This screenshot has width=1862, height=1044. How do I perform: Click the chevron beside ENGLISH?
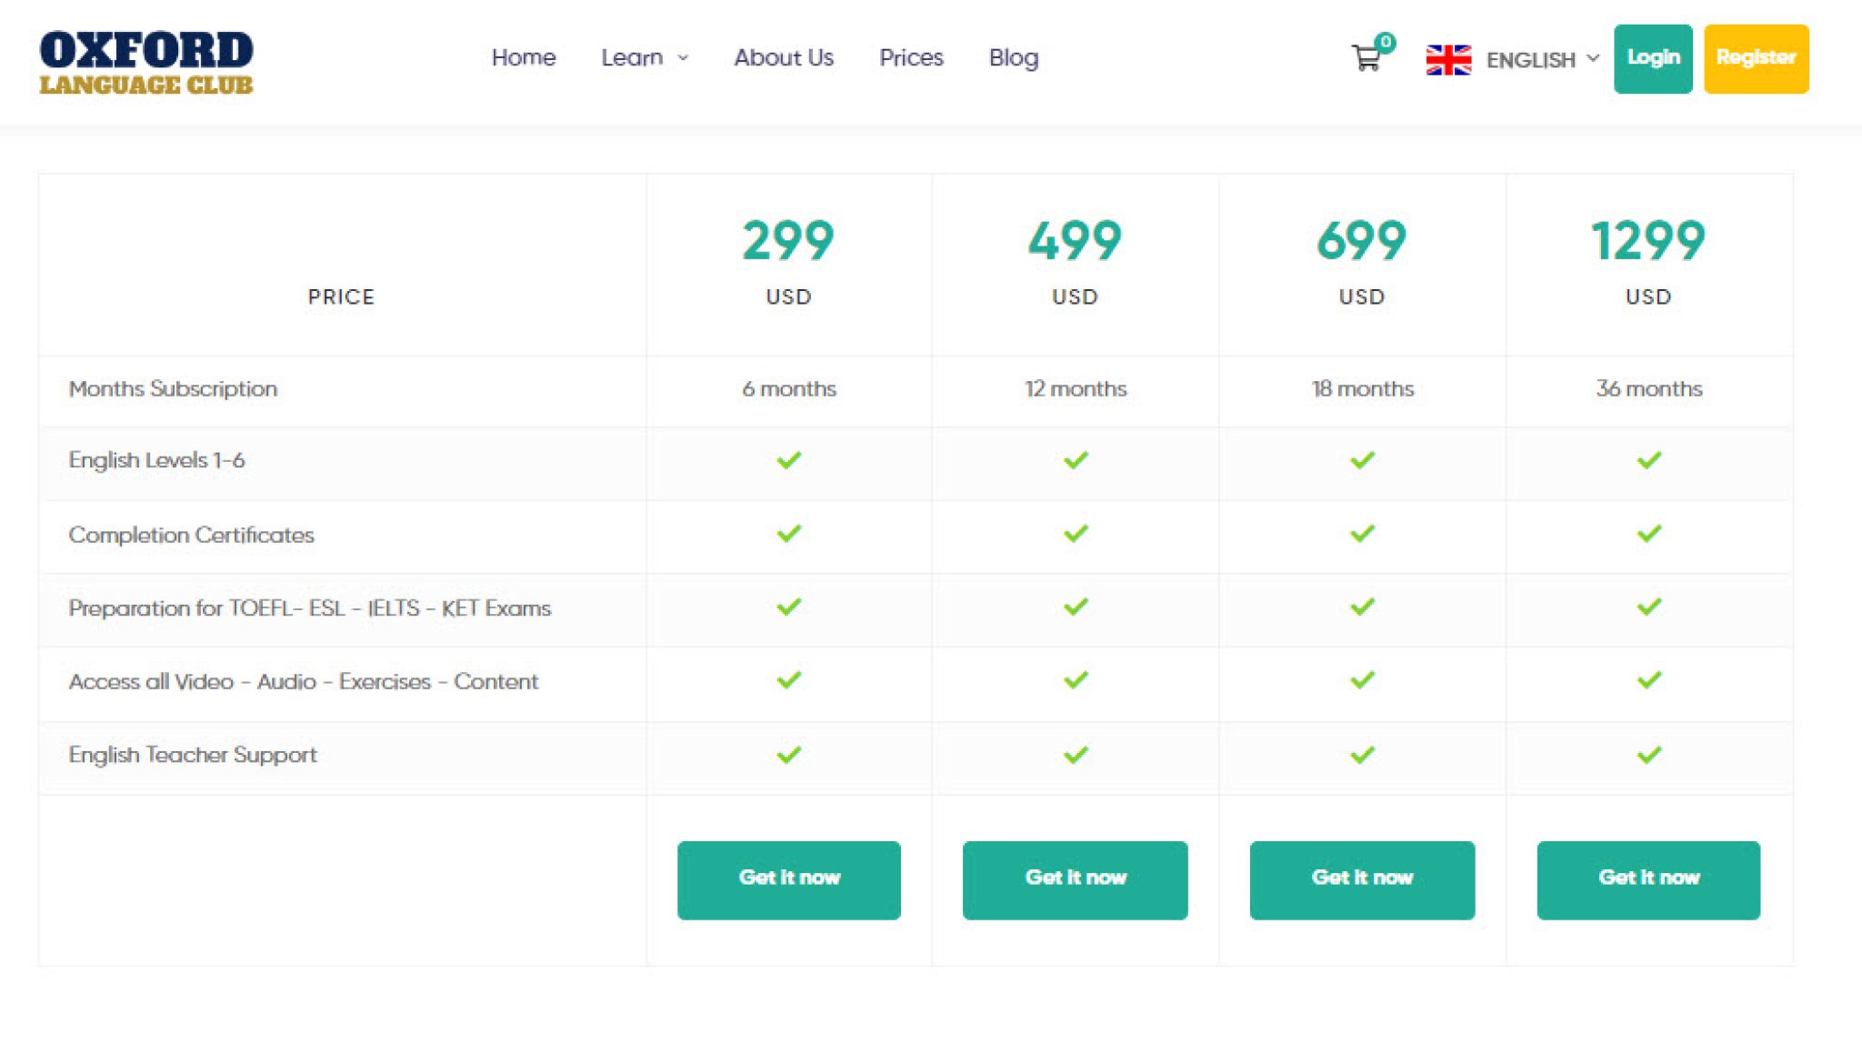click(1593, 58)
